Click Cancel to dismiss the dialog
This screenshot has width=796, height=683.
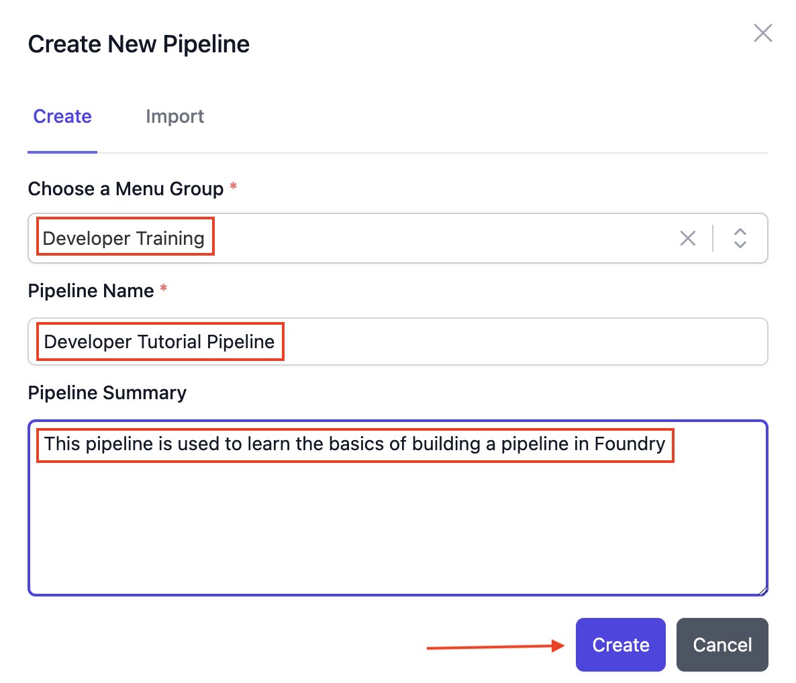coord(722,645)
